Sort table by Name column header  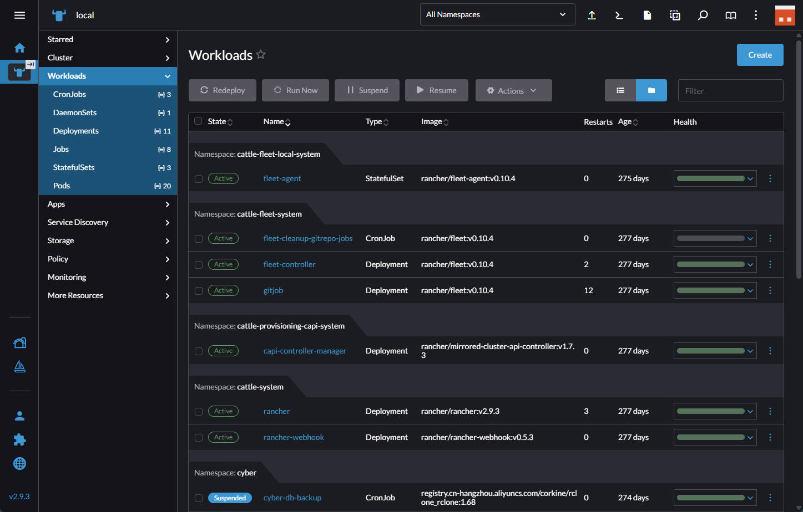[x=277, y=121]
